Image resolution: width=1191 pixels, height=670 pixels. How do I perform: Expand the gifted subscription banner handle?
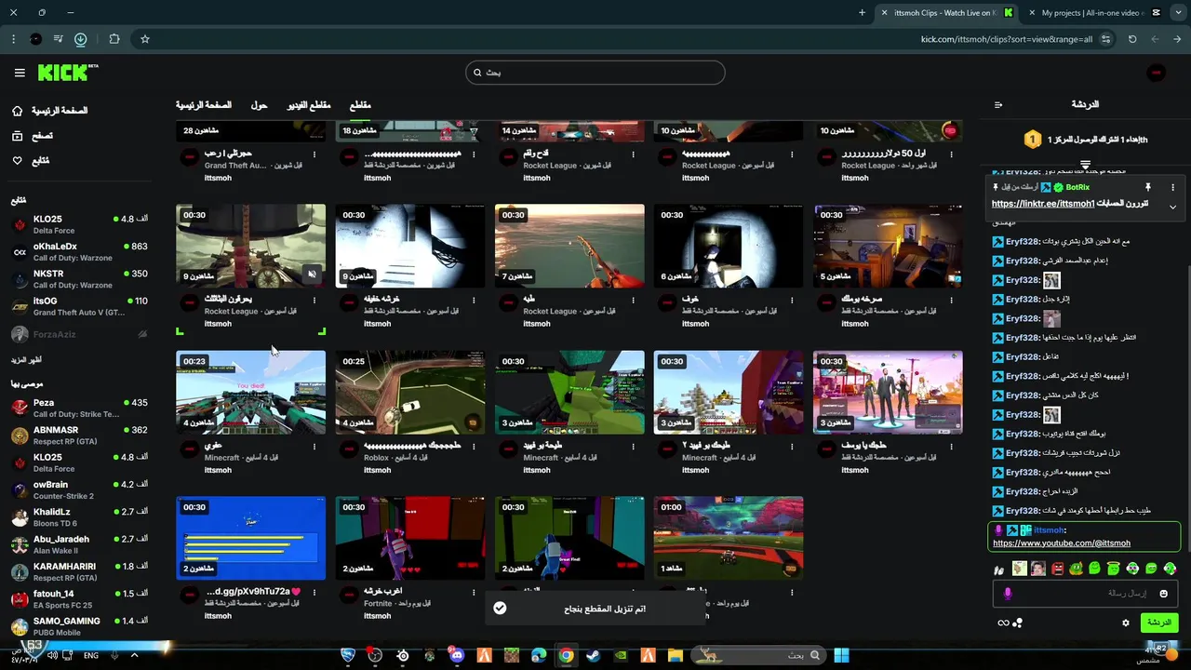click(1085, 164)
